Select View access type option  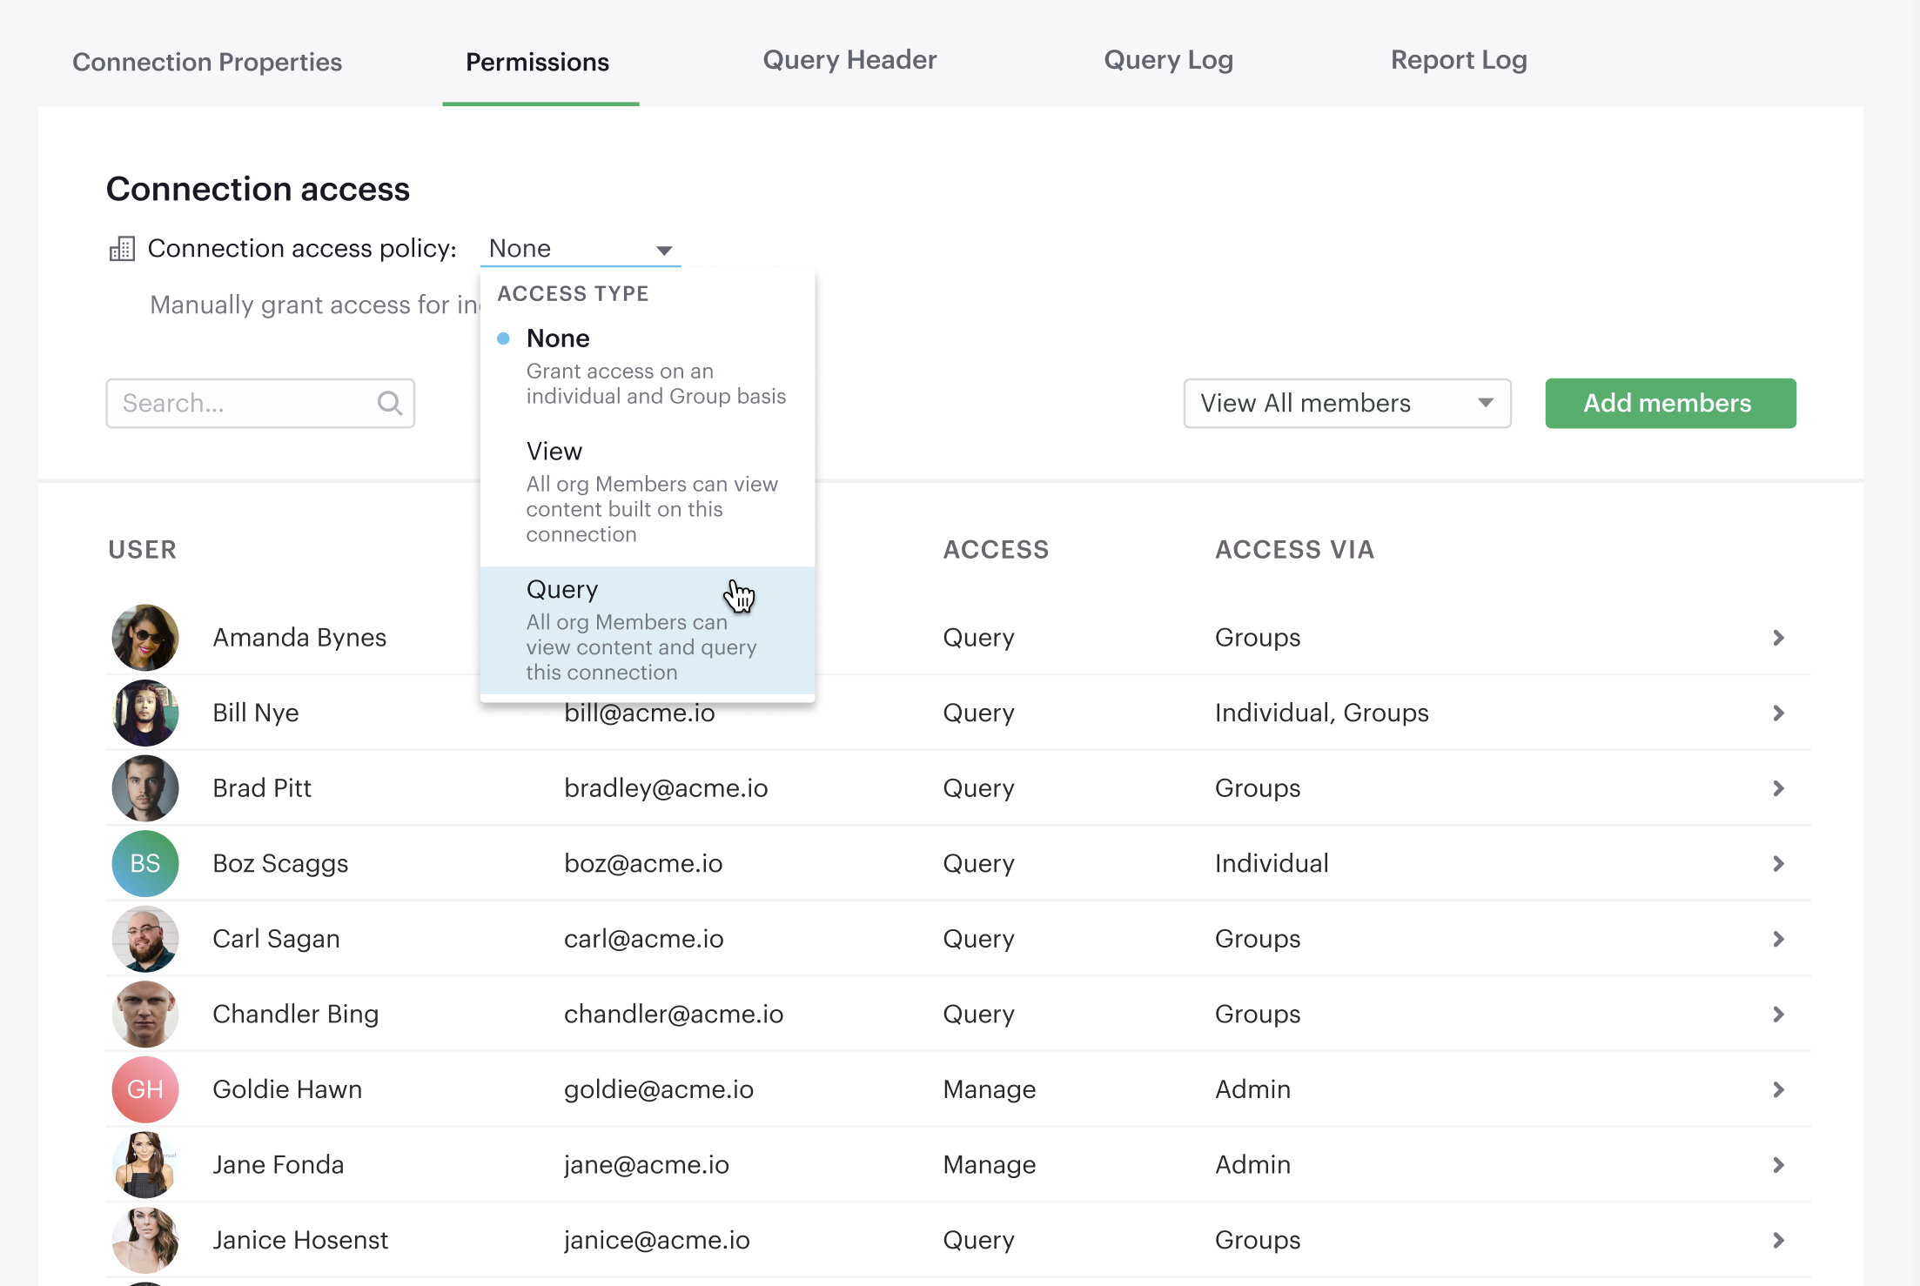coord(553,449)
